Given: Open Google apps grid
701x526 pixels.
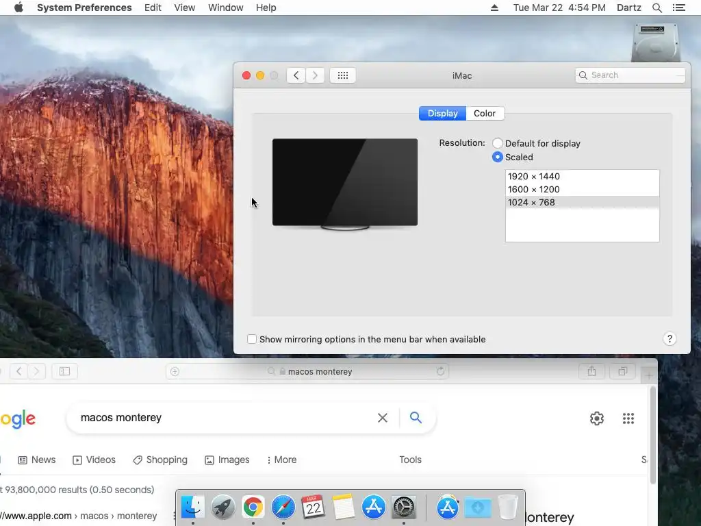Looking at the screenshot, I should (x=628, y=418).
